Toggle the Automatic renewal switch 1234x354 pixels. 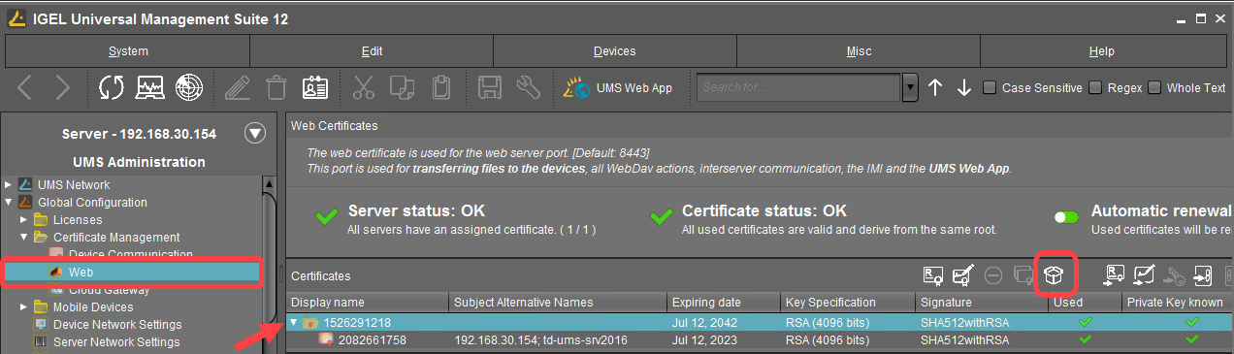(1066, 217)
